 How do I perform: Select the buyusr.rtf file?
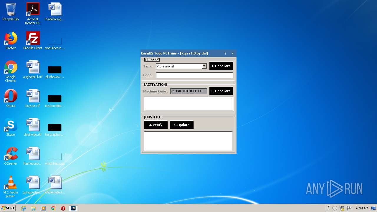tap(33, 99)
